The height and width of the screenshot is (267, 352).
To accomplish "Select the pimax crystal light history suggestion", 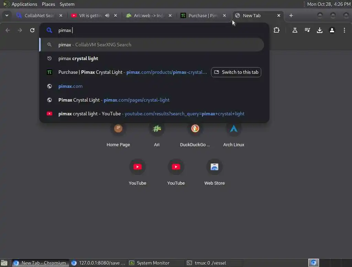I will point(152,58).
